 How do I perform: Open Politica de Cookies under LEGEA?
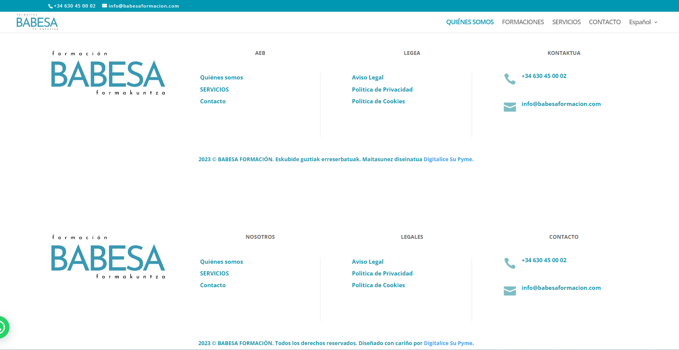point(378,101)
